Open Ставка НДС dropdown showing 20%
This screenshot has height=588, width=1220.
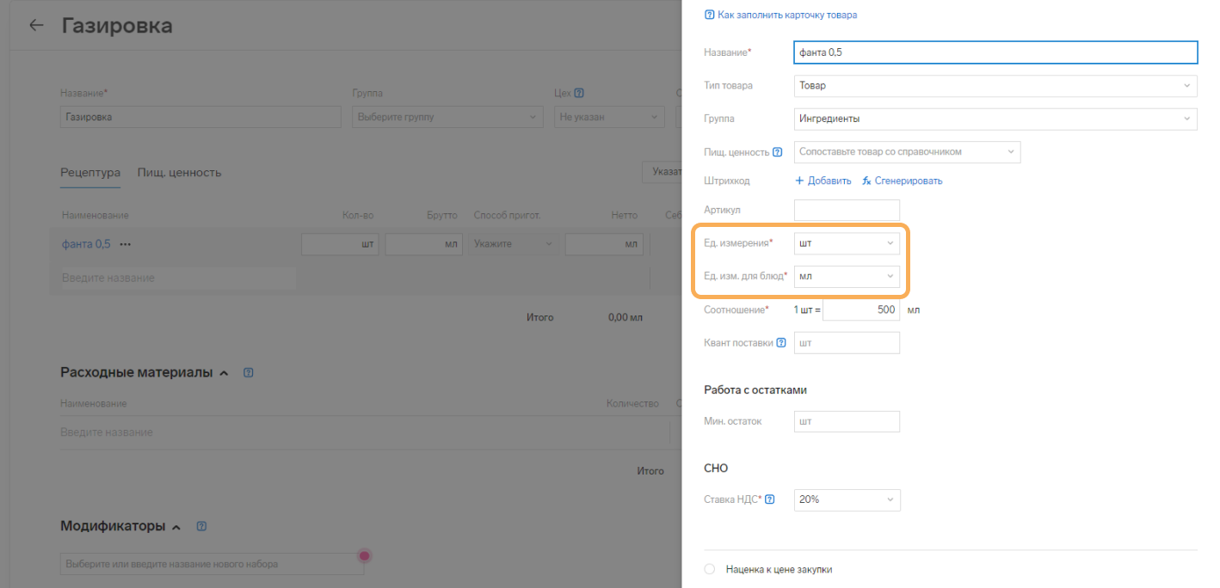point(847,499)
